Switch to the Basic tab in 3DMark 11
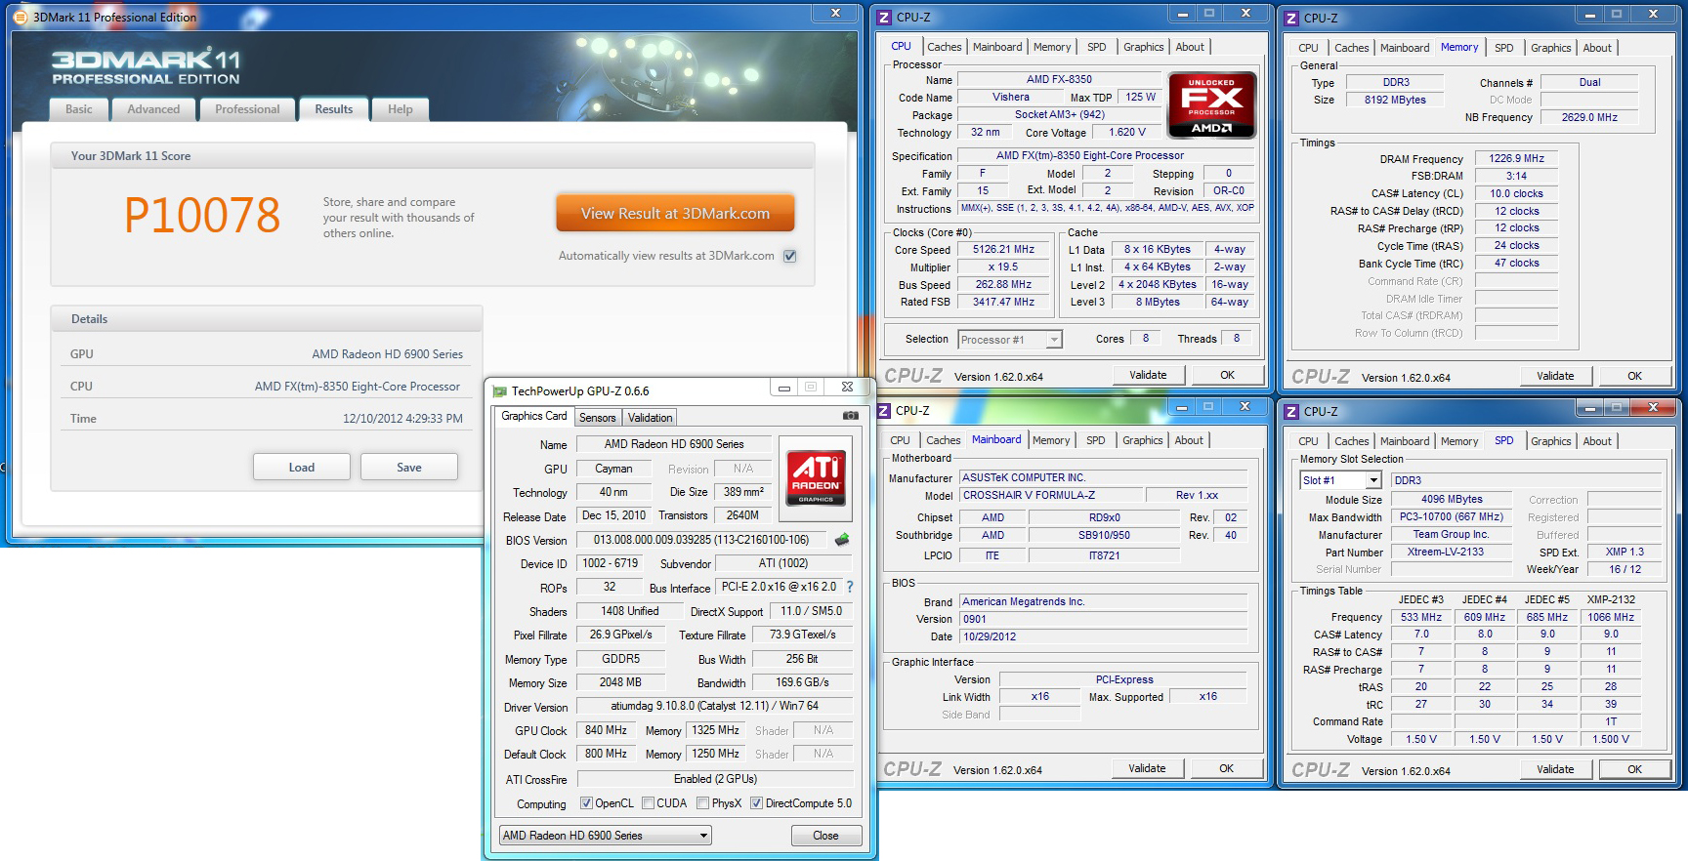 click(x=79, y=109)
